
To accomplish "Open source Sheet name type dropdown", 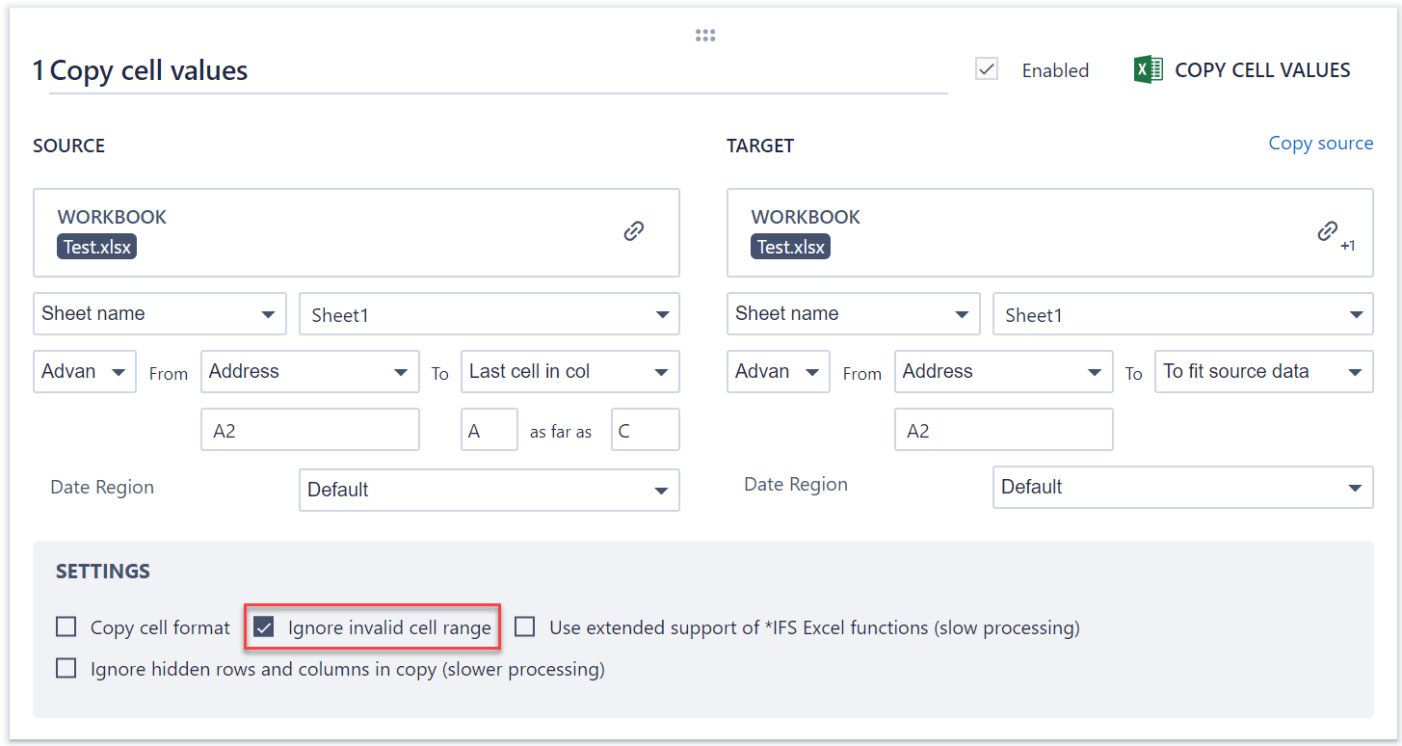I will pyautogui.click(x=159, y=314).
